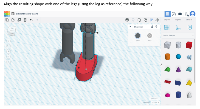Click the Copy tool icon
The height and width of the screenshot is (109, 200).
point(7,20)
